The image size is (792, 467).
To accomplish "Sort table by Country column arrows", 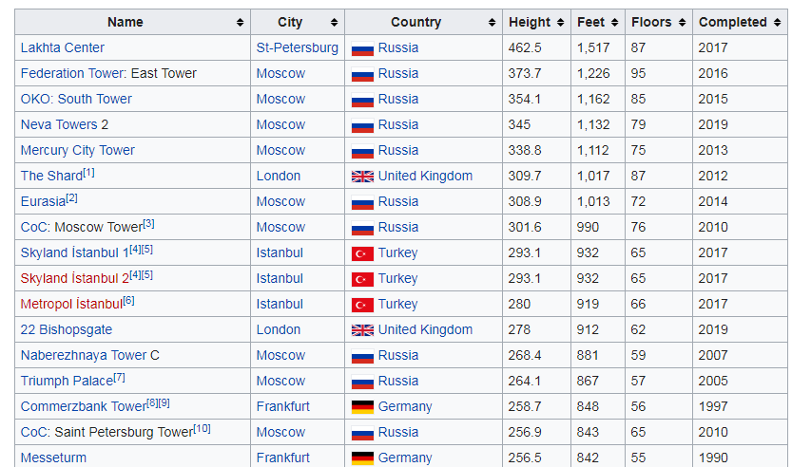I will [x=492, y=22].
